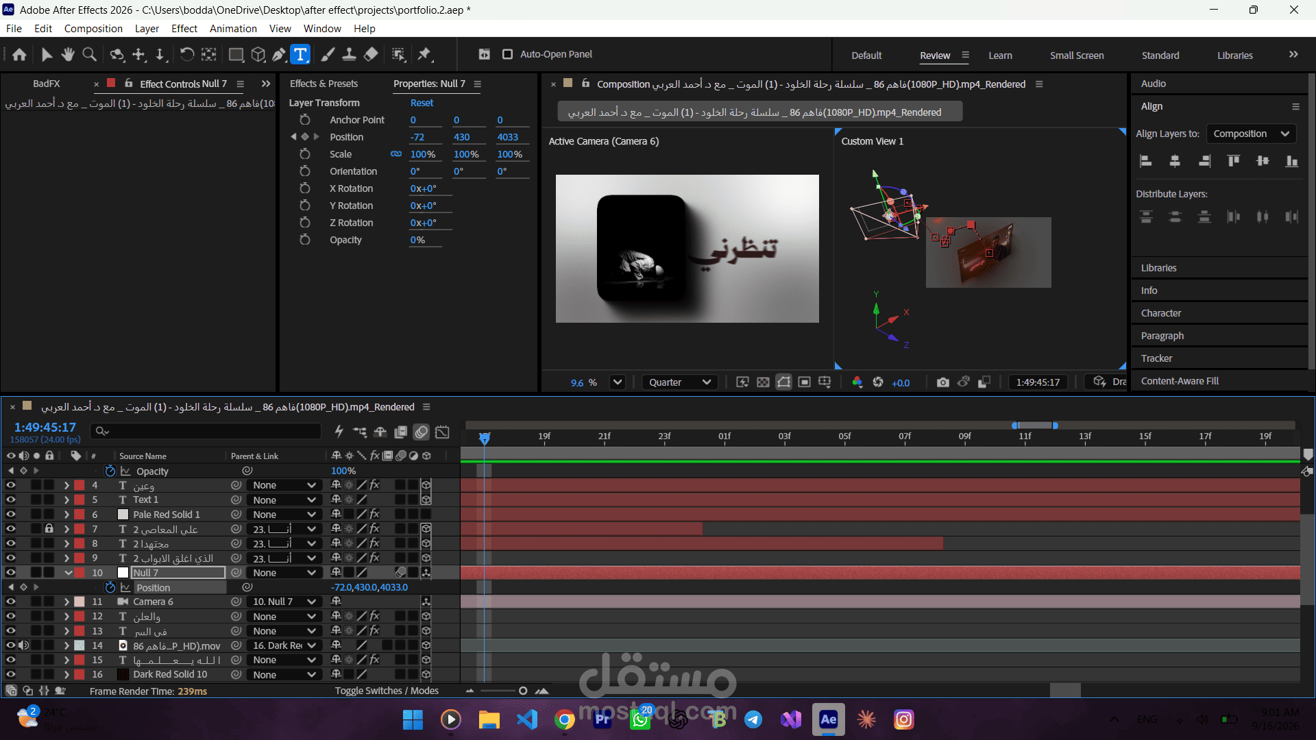Switch to Effects & Presets tab
The width and height of the screenshot is (1316, 740).
click(x=324, y=84)
